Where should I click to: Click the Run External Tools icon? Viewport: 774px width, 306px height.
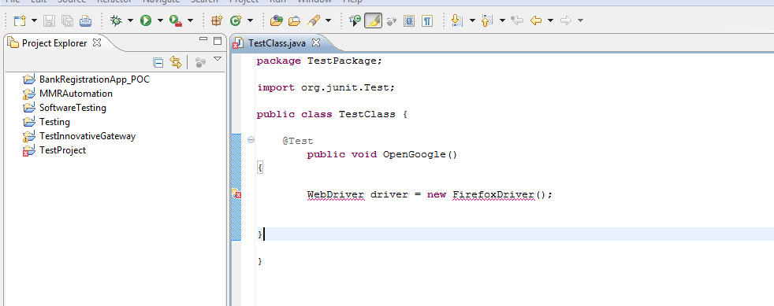(176, 20)
